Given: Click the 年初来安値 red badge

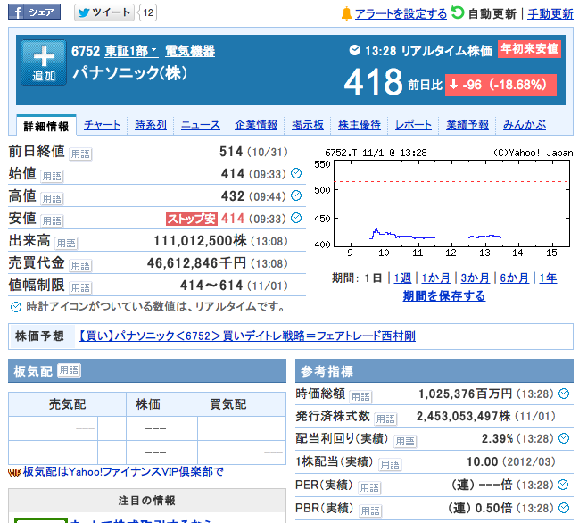Looking at the screenshot, I should [x=529, y=49].
